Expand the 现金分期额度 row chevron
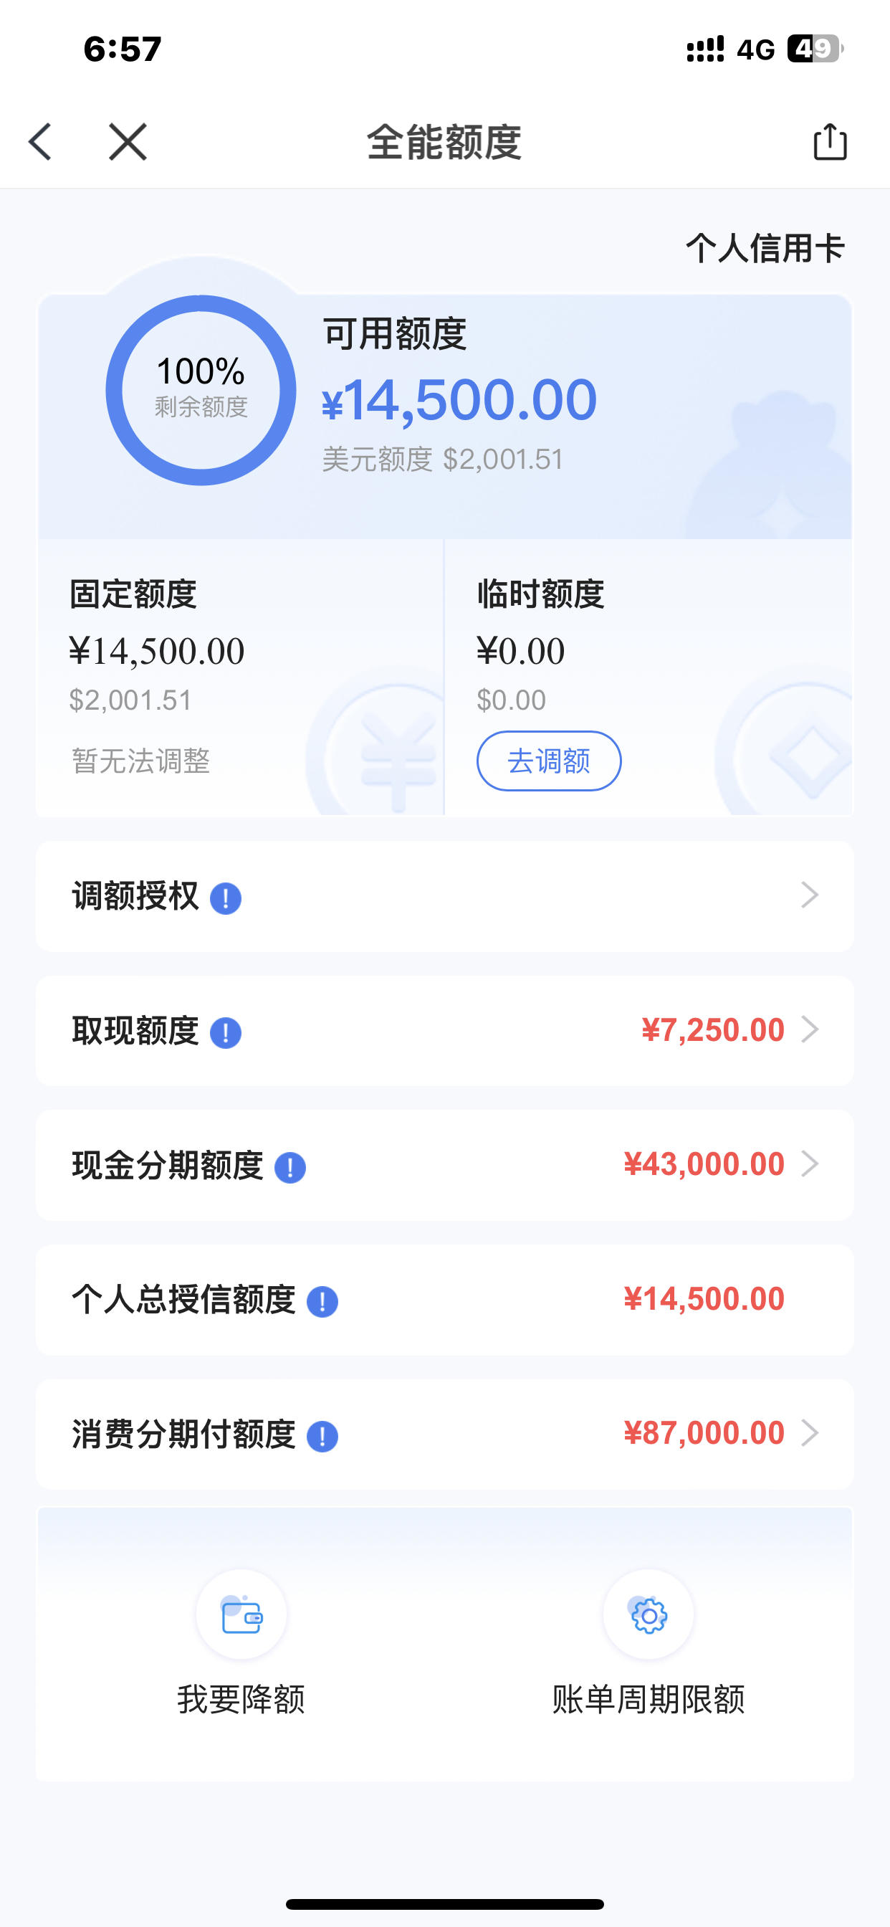The width and height of the screenshot is (890, 1927). [x=810, y=1164]
